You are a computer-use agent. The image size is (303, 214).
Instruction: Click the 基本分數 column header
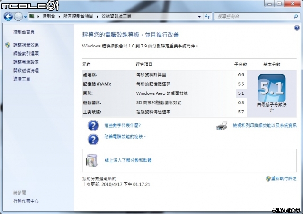(x=272, y=65)
